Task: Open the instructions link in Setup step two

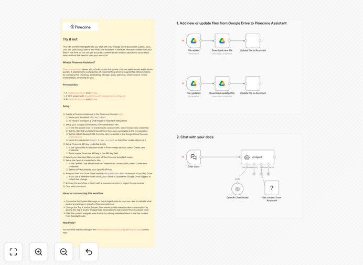Action: click(75, 137)
